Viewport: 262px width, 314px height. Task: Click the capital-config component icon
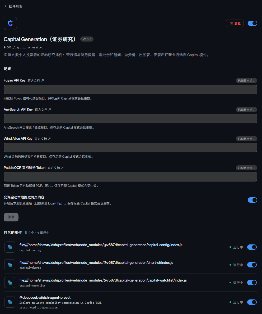(x=10, y=247)
